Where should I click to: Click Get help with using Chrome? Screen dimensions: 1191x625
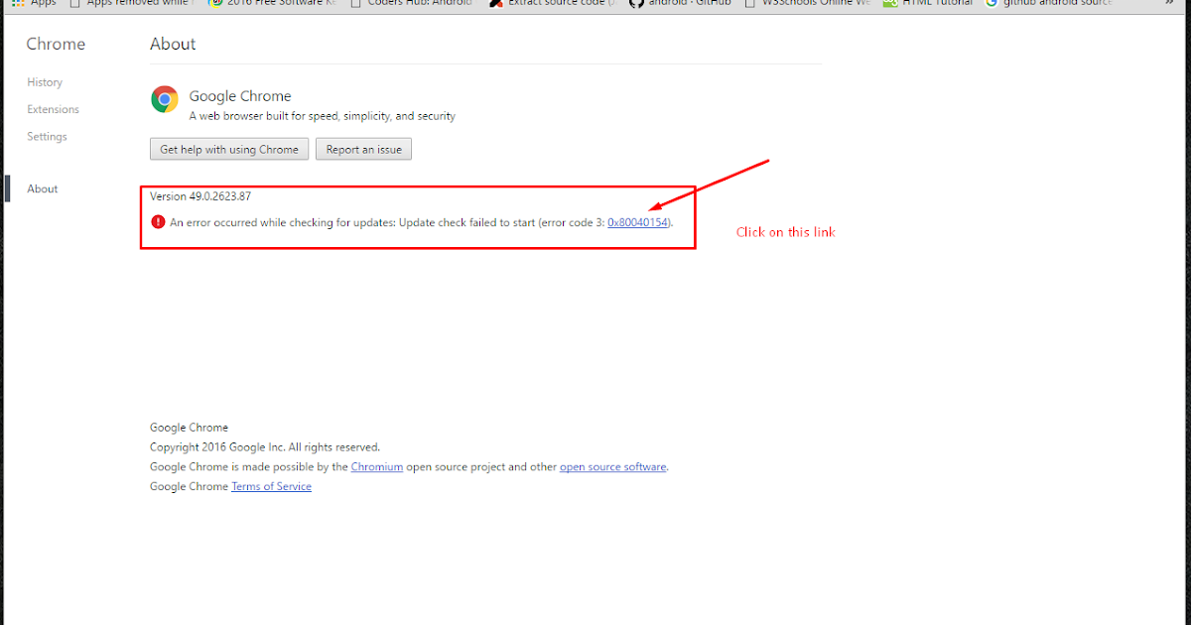coord(229,149)
